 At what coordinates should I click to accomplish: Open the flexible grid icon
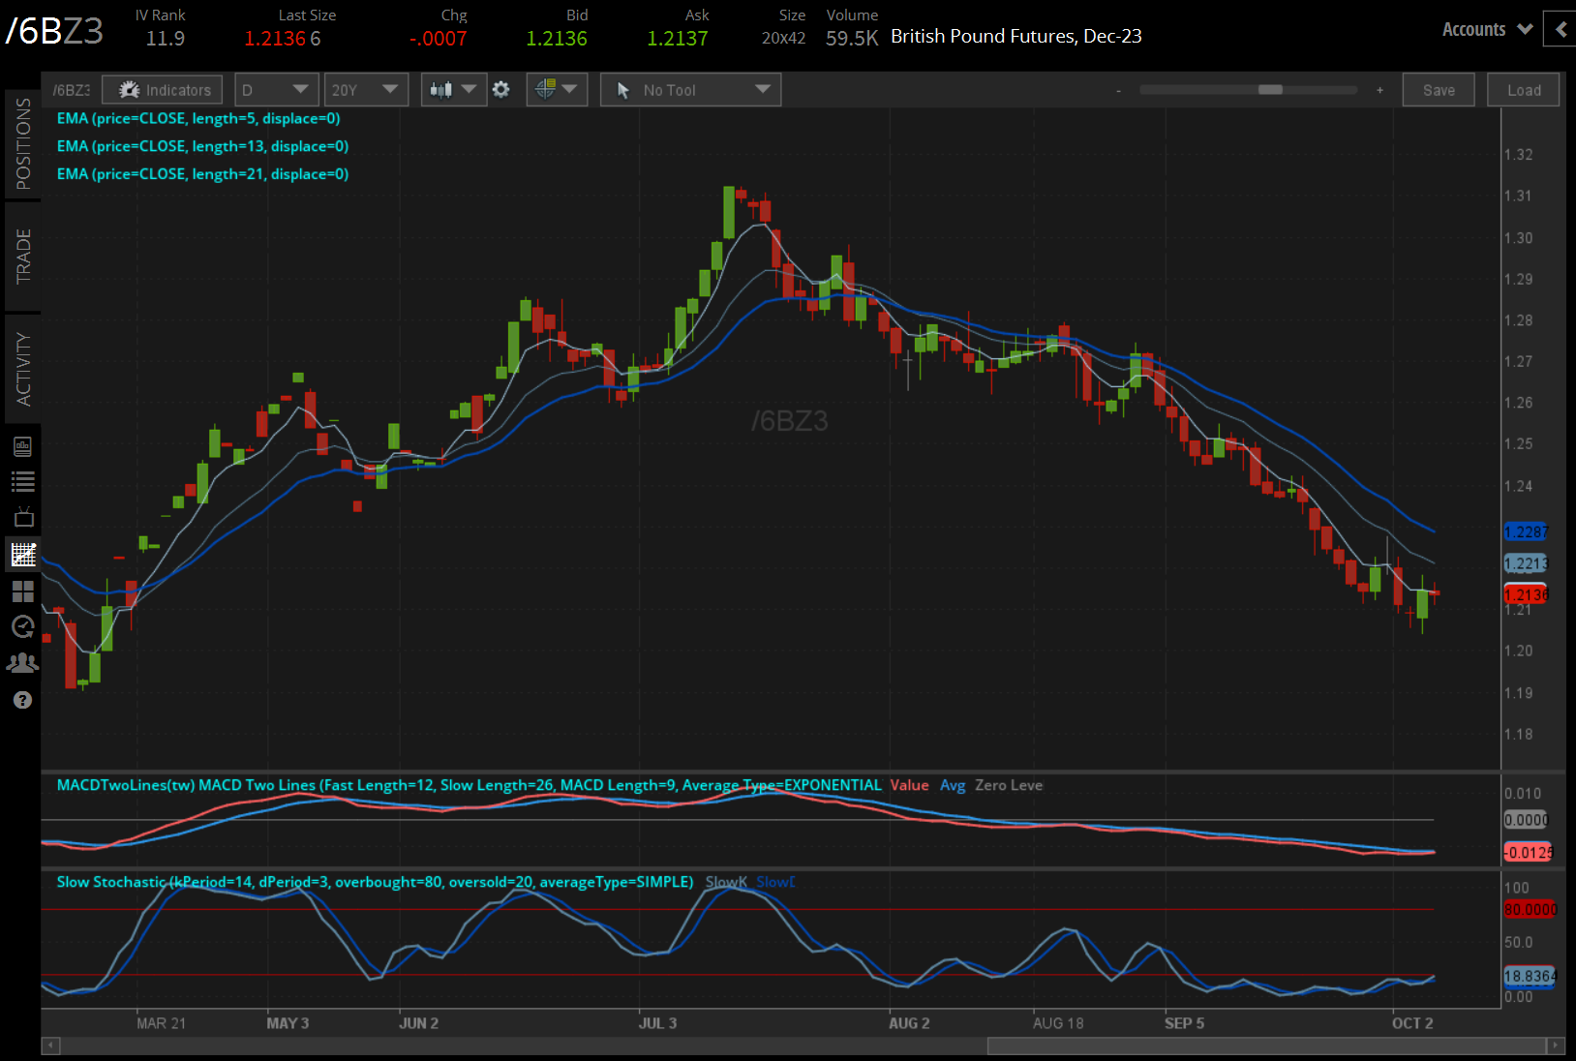click(x=22, y=591)
